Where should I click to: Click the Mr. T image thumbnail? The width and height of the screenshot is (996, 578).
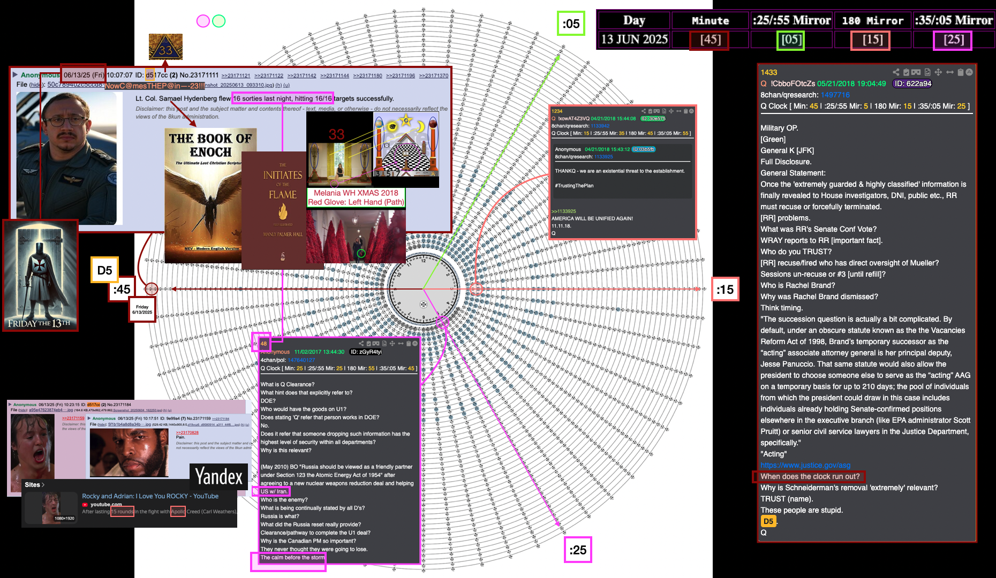[129, 453]
